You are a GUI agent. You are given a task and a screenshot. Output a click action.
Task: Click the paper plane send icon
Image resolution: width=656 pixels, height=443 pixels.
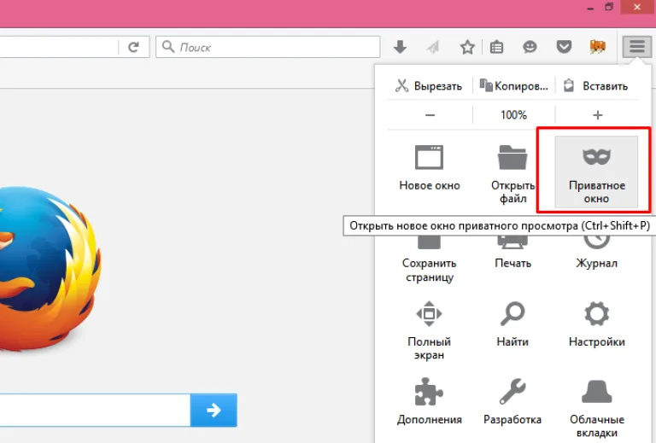pyautogui.click(x=433, y=47)
